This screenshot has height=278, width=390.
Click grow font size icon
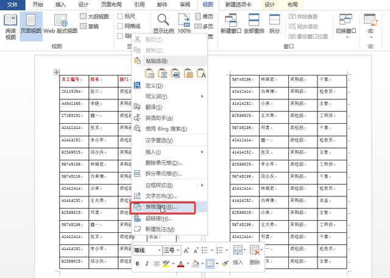click(186, 251)
